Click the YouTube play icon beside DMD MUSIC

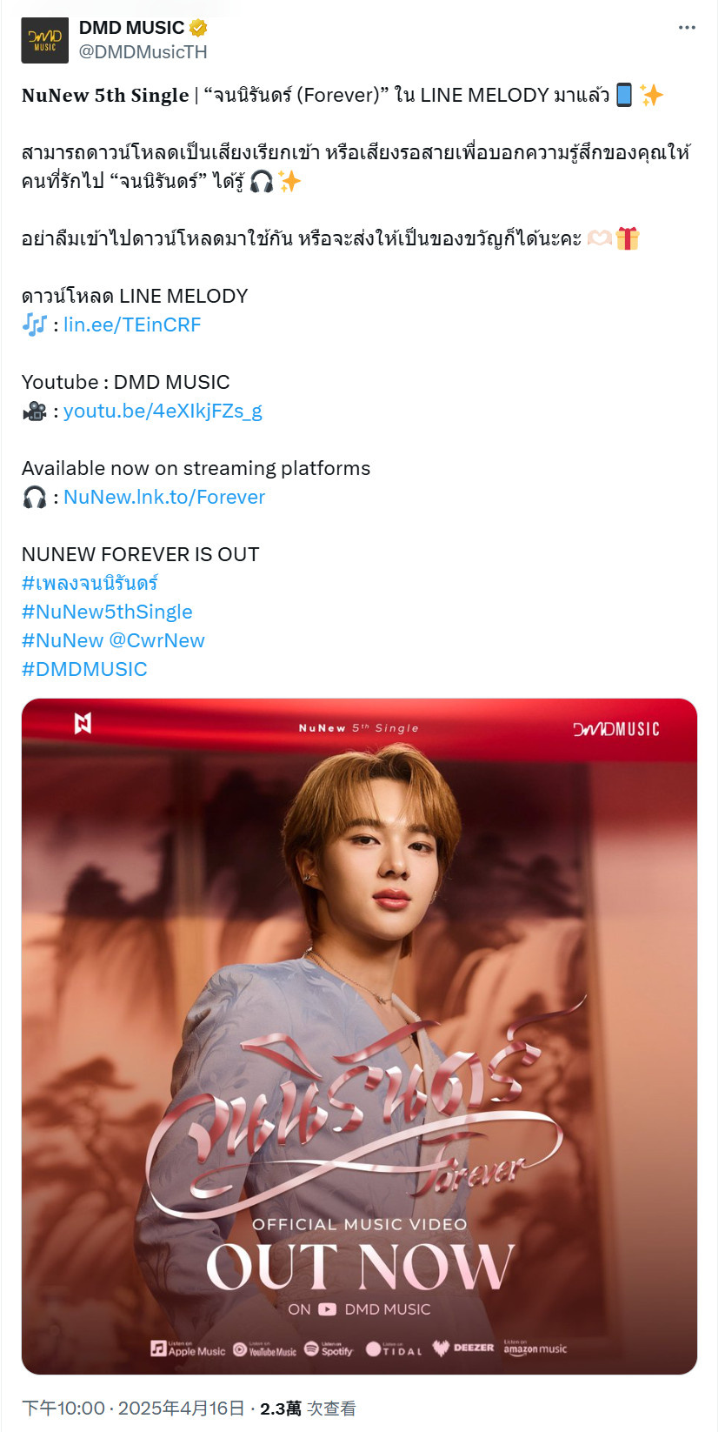coord(328,1309)
